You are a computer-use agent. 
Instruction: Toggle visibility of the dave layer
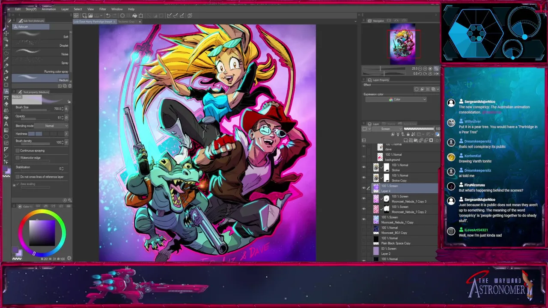pos(364,146)
